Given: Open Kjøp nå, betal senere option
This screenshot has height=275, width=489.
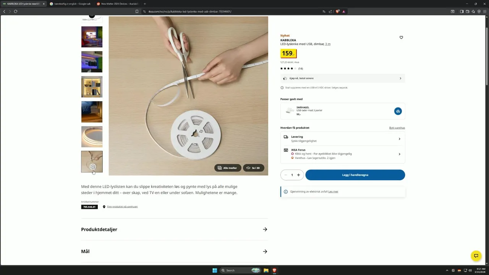Looking at the screenshot, I should point(343,78).
